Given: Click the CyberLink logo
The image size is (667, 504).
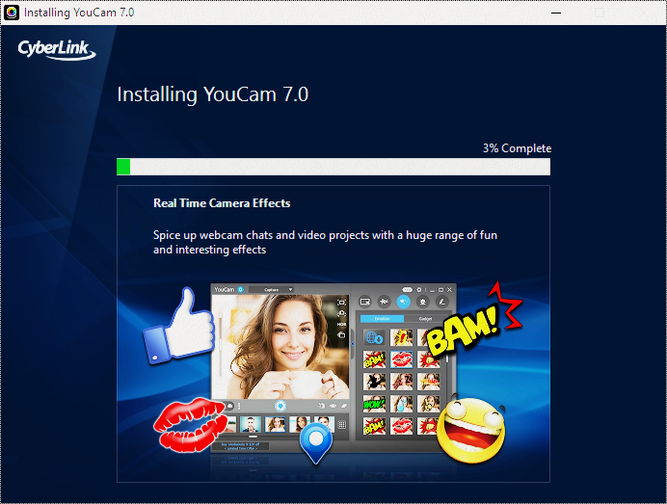Looking at the screenshot, I should [x=57, y=50].
